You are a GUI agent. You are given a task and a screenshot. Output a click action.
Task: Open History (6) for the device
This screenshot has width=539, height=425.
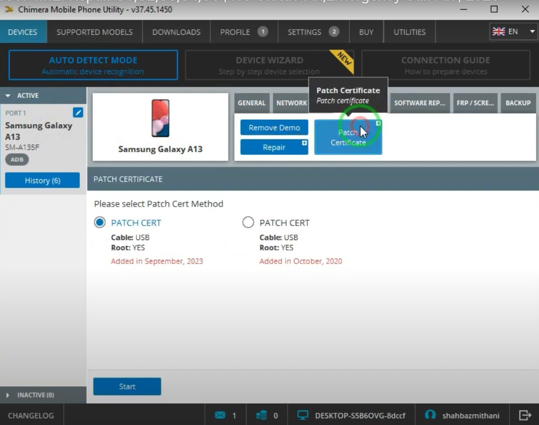42,180
